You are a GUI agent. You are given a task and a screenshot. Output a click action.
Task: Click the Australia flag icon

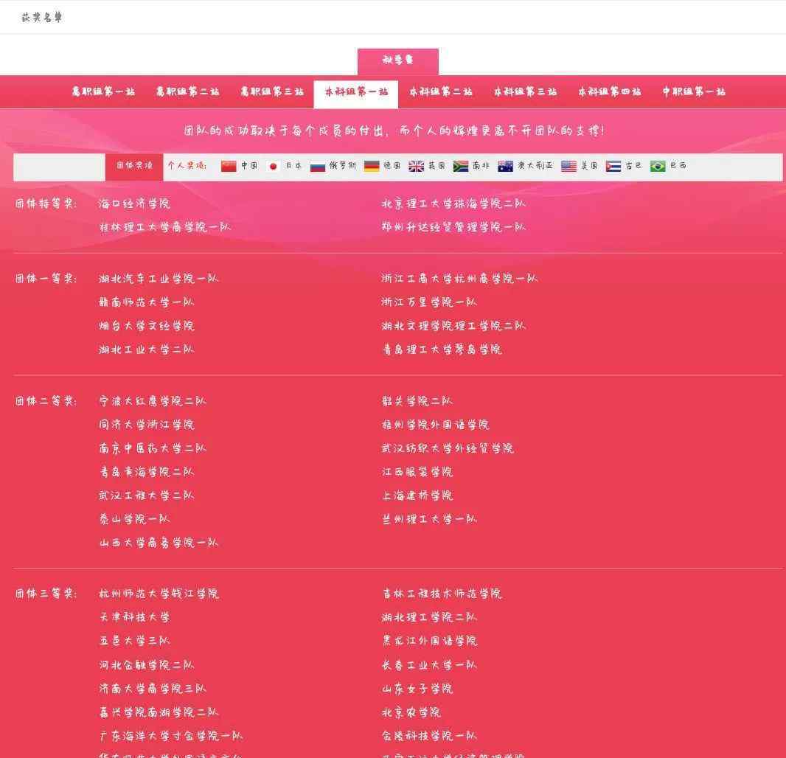click(505, 166)
